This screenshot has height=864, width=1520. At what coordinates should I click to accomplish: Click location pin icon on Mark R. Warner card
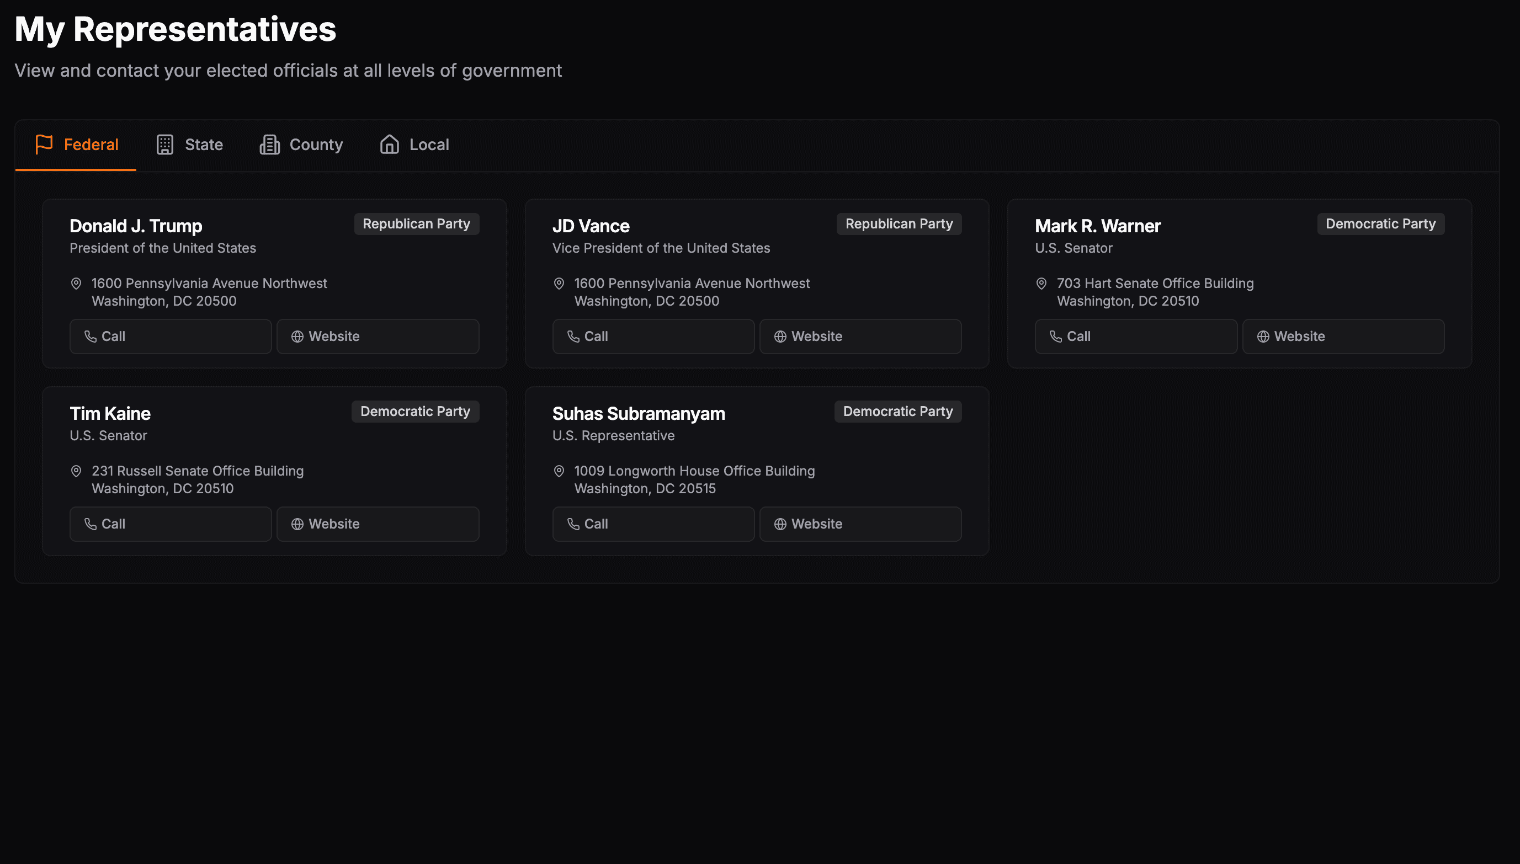click(1041, 284)
